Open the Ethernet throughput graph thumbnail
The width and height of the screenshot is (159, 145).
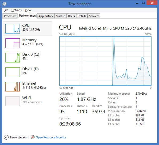point(13,87)
